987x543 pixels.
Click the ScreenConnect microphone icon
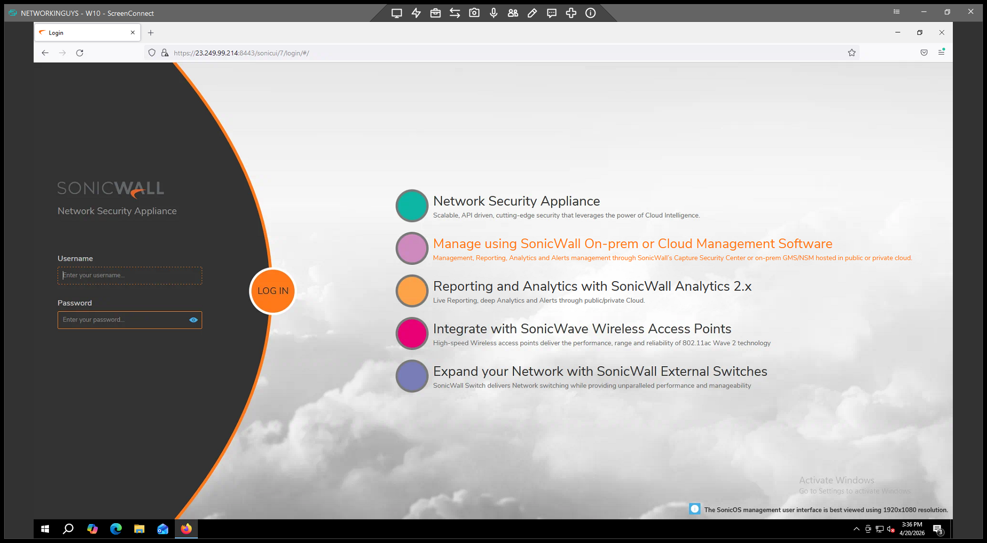pyautogui.click(x=494, y=13)
